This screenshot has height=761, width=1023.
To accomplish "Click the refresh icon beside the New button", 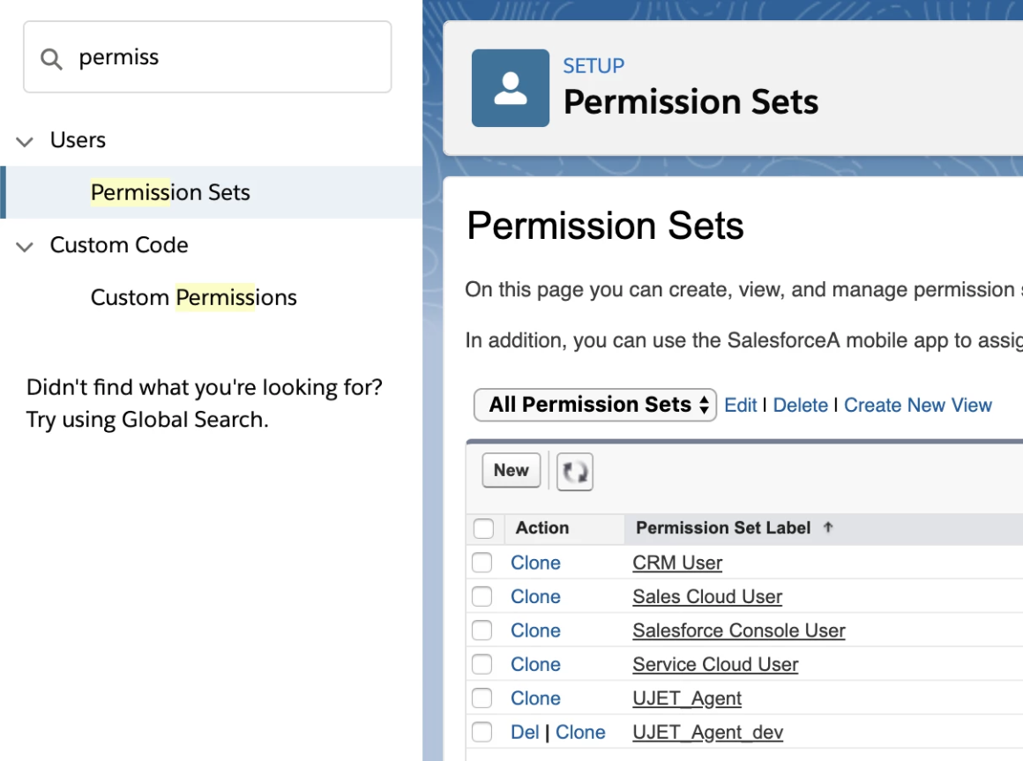I will click(x=574, y=471).
